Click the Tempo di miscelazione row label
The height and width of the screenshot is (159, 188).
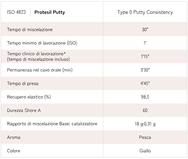click(x=30, y=29)
